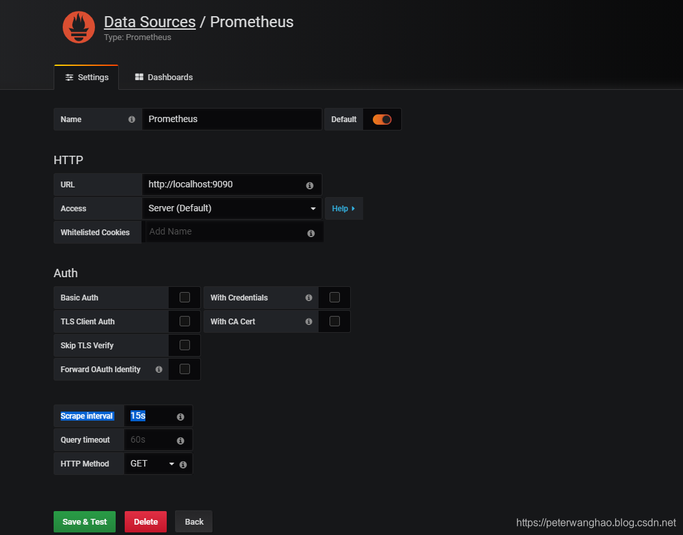Image resolution: width=683 pixels, height=535 pixels.
Task: Enable the With Credentials checkbox
Action: coord(335,297)
